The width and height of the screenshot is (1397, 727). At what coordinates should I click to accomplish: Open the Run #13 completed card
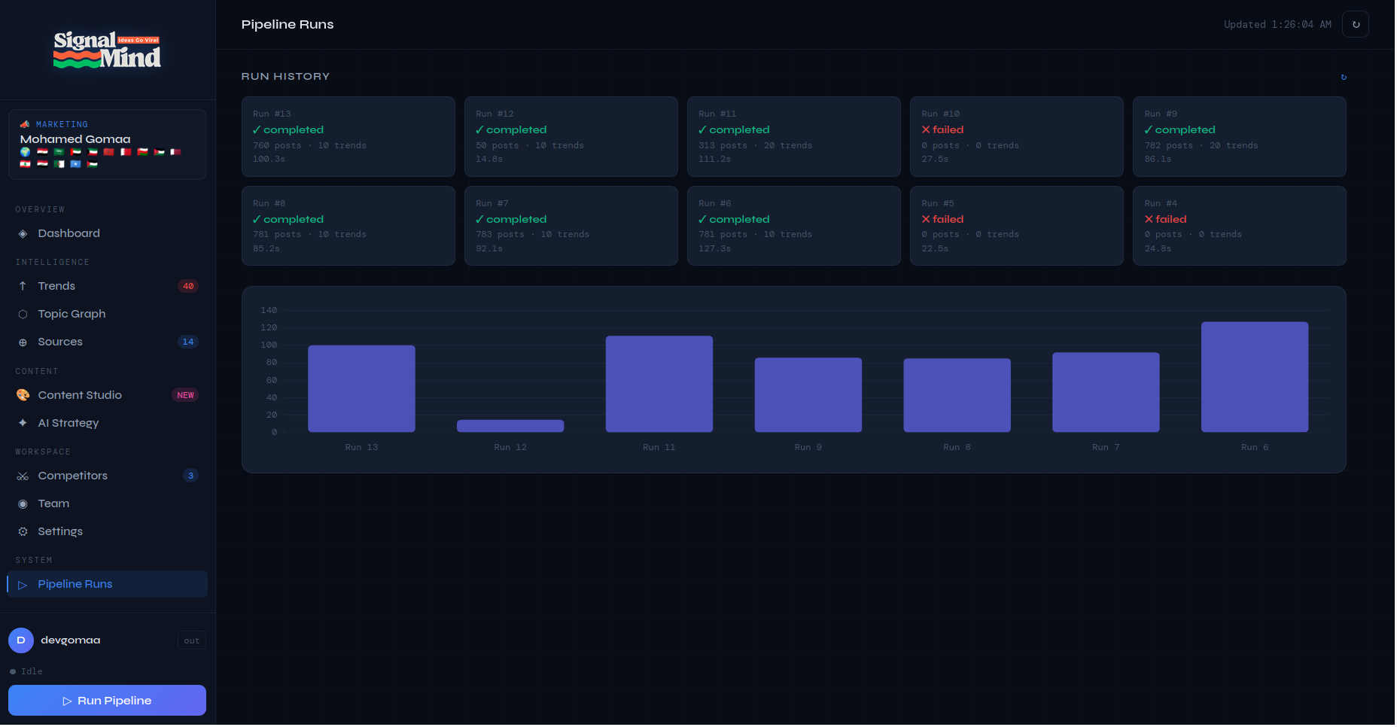348,137
